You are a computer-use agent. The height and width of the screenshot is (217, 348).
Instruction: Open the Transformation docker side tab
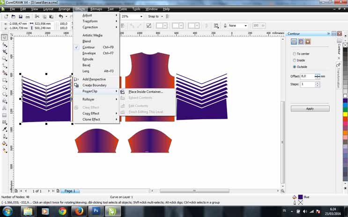pyautogui.click(x=338, y=75)
